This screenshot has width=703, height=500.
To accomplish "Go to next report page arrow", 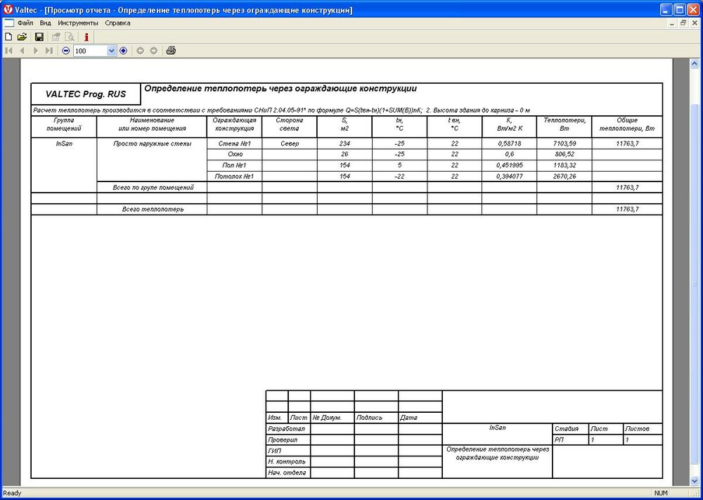I will coord(36,51).
